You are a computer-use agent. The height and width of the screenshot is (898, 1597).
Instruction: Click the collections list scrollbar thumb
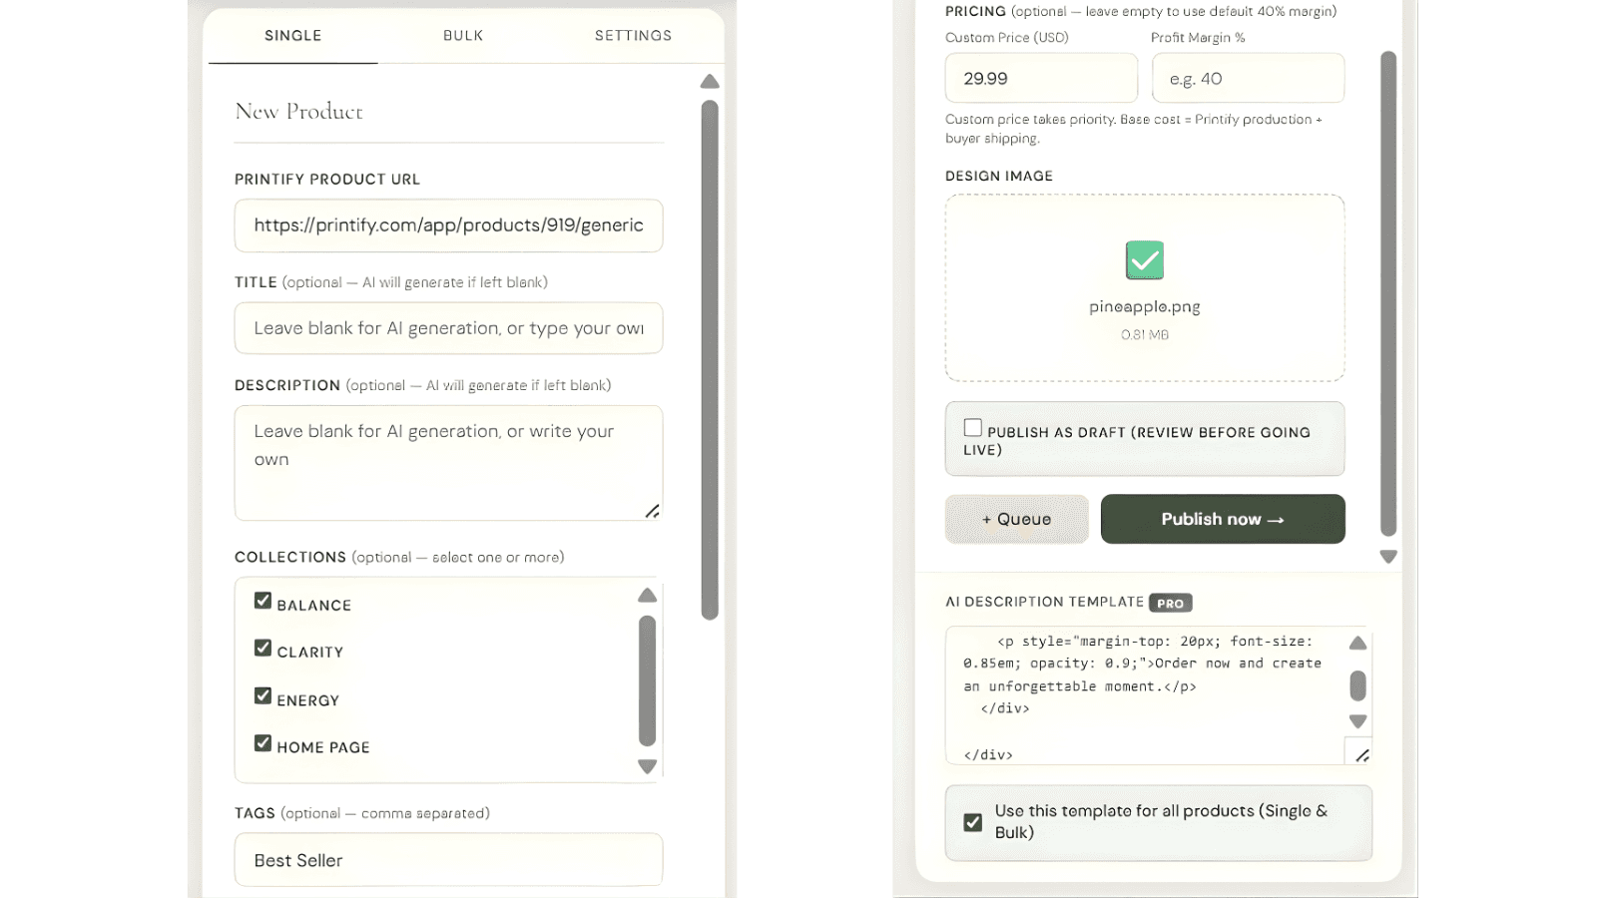(648, 680)
